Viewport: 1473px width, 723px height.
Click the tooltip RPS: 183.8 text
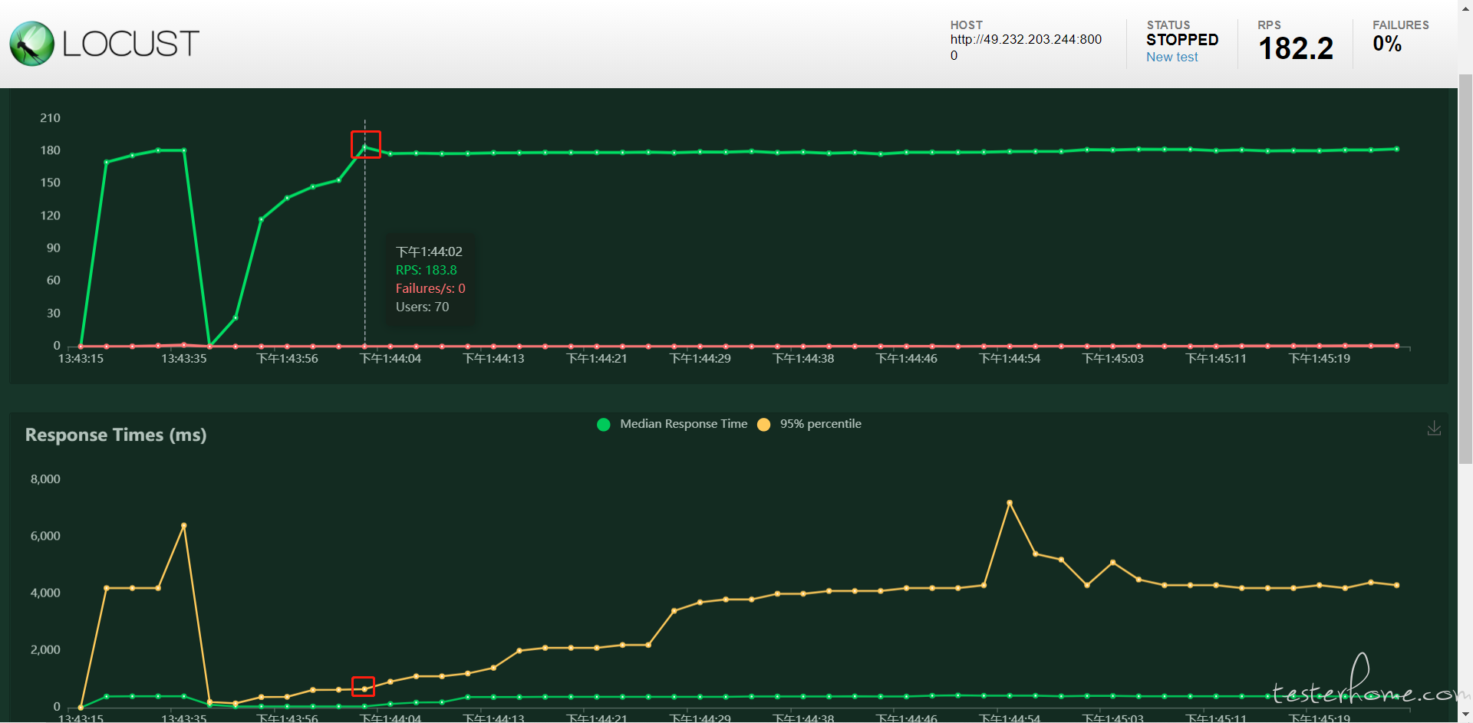(x=426, y=270)
